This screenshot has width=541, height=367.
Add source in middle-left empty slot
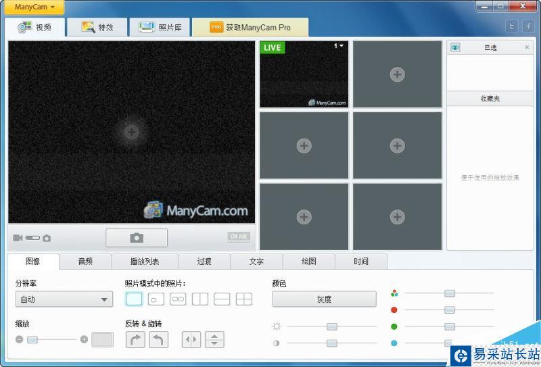pyautogui.click(x=304, y=145)
